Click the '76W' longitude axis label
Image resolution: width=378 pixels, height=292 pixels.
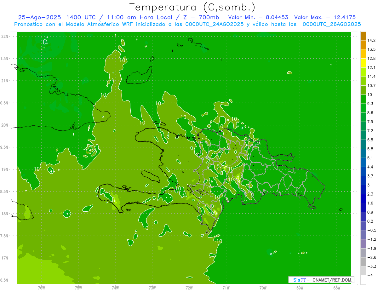coord(41,288)
